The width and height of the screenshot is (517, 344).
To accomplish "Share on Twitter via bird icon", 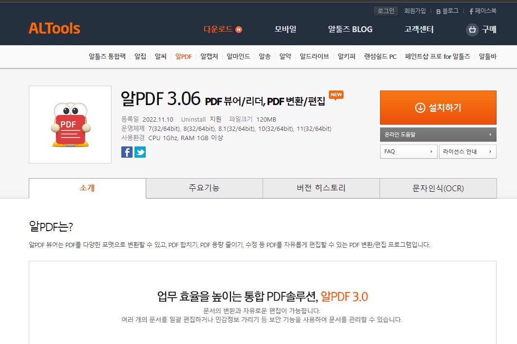I will click(140, 152).
